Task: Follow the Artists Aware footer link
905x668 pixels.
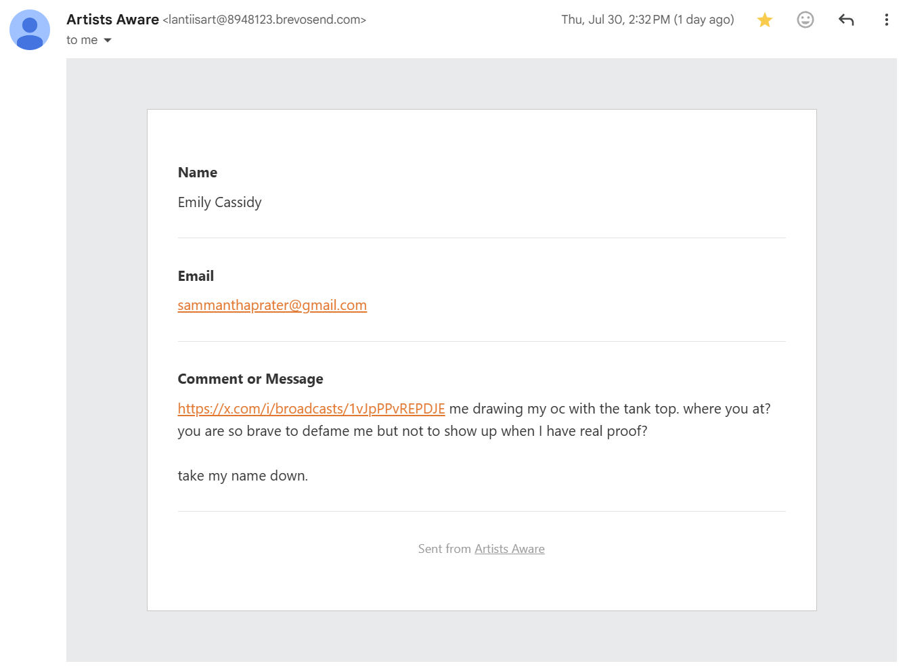Action: (510, 549)
